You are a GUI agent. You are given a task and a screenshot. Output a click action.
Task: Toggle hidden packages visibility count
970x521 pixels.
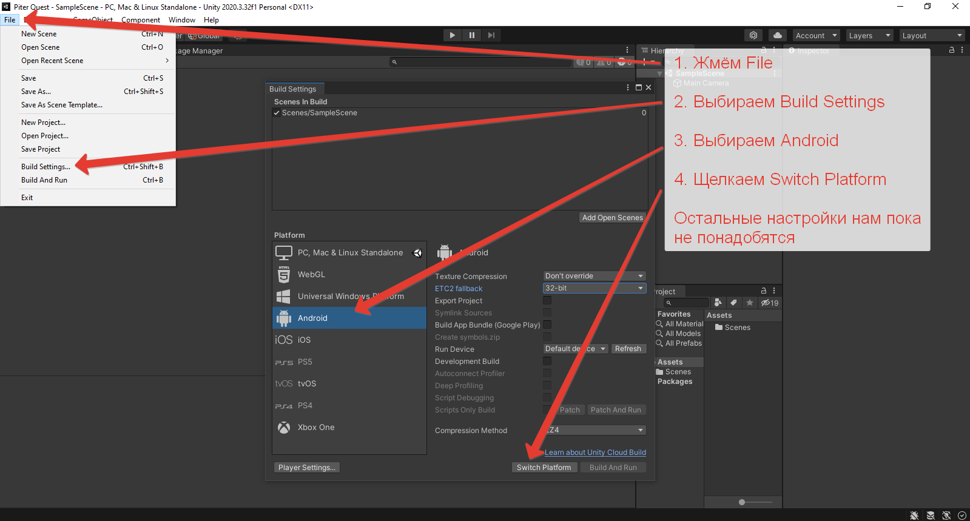[770, 303]
